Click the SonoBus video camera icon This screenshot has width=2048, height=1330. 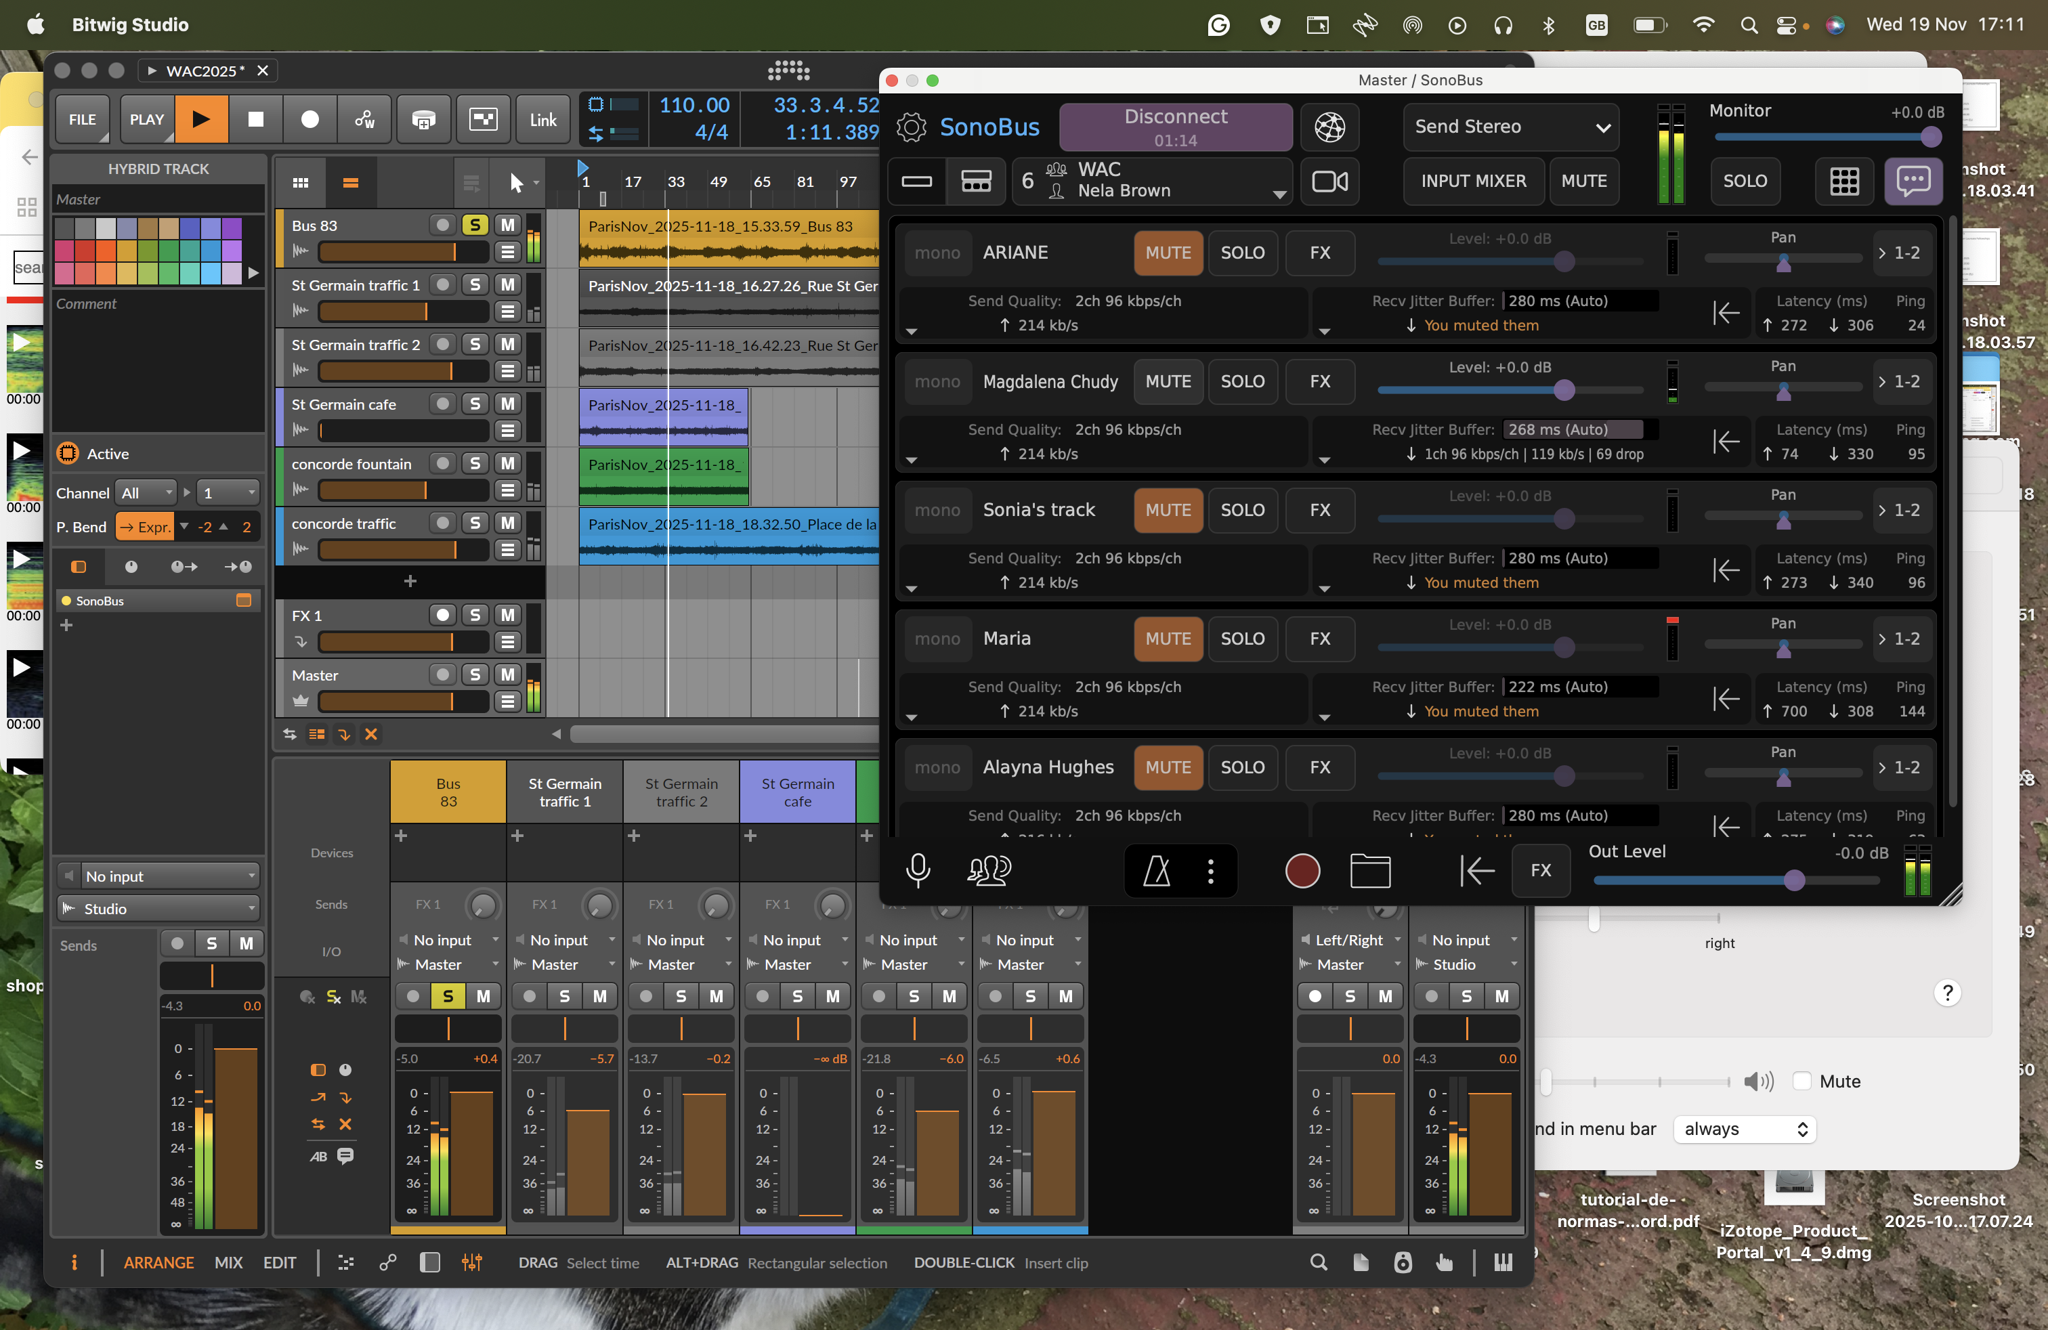point(1329,181)
